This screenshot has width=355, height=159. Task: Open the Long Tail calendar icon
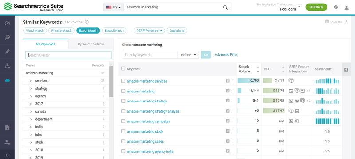click(327, 22)
